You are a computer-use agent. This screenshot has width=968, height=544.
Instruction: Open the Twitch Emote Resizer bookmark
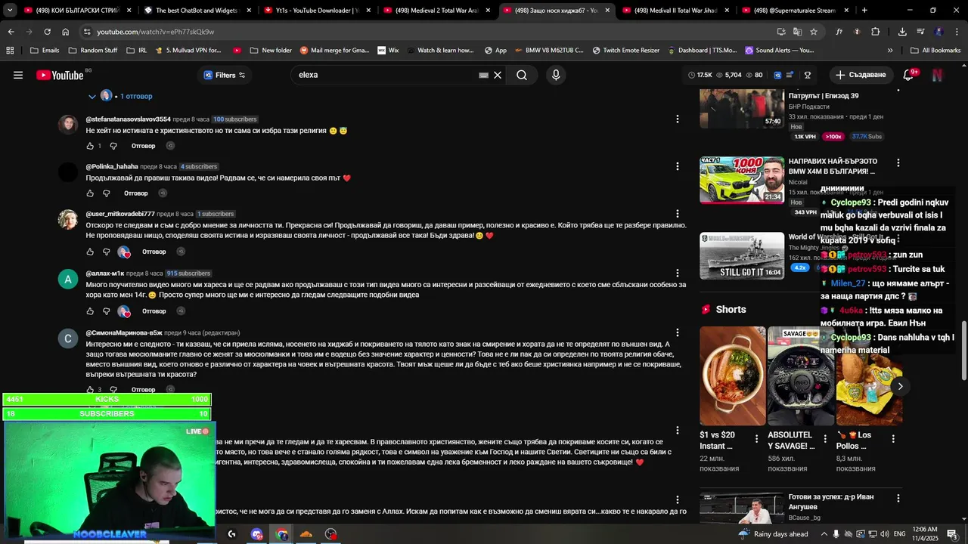[625, 50]
